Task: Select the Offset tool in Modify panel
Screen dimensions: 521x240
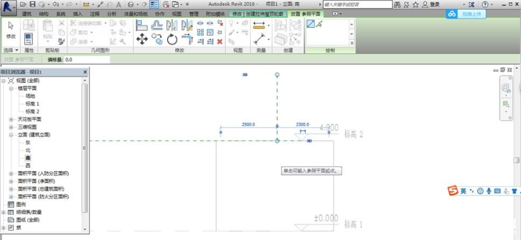Action: coord(157,25)
